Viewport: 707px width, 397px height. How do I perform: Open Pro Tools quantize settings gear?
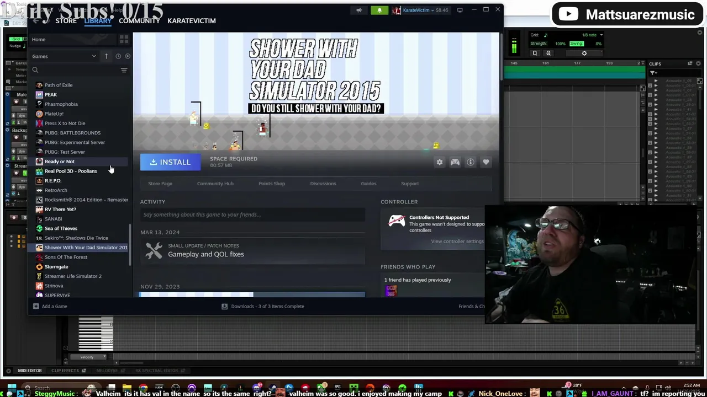pos(584,53)
